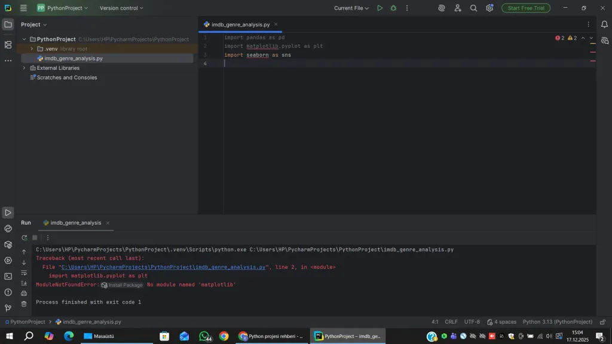Select the imdb_genre_analysis.py editor tab
The image size is (612, 344).
point(240,24)
